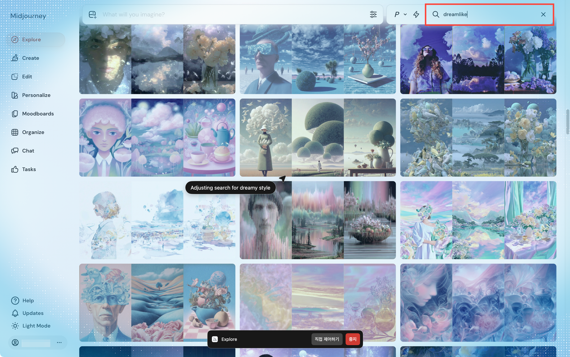View Updates notifications
The image size is (570, 357).
[x=33, y=313]
